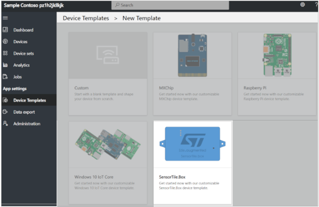Click the Dashboard grid icon
The image size is (319, 207).
(x=5, y=30)
